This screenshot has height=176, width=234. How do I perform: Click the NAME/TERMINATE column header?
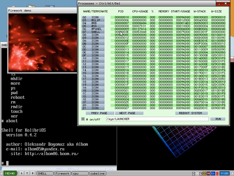tap(95, 12)
